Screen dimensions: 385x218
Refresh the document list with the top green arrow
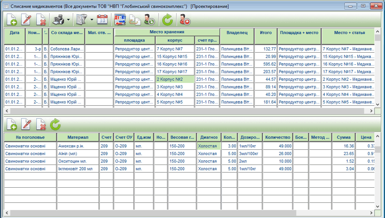tap(168, 19)
